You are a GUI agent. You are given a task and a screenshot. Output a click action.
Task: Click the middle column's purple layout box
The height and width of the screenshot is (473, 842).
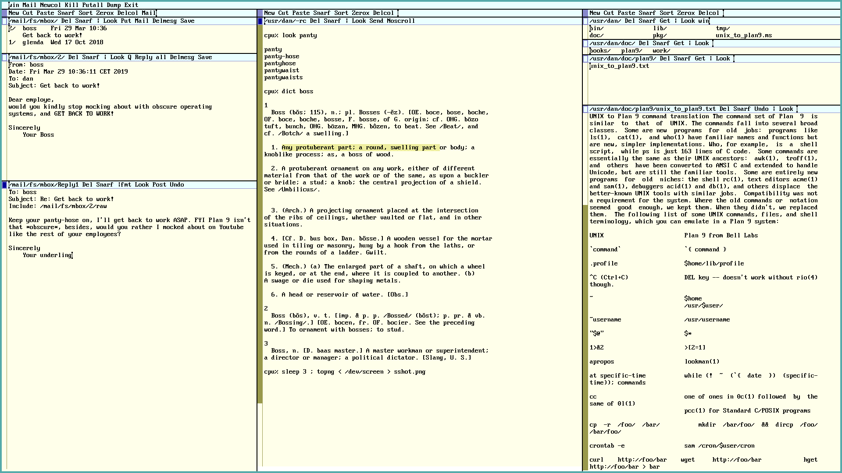click(260, 13)
